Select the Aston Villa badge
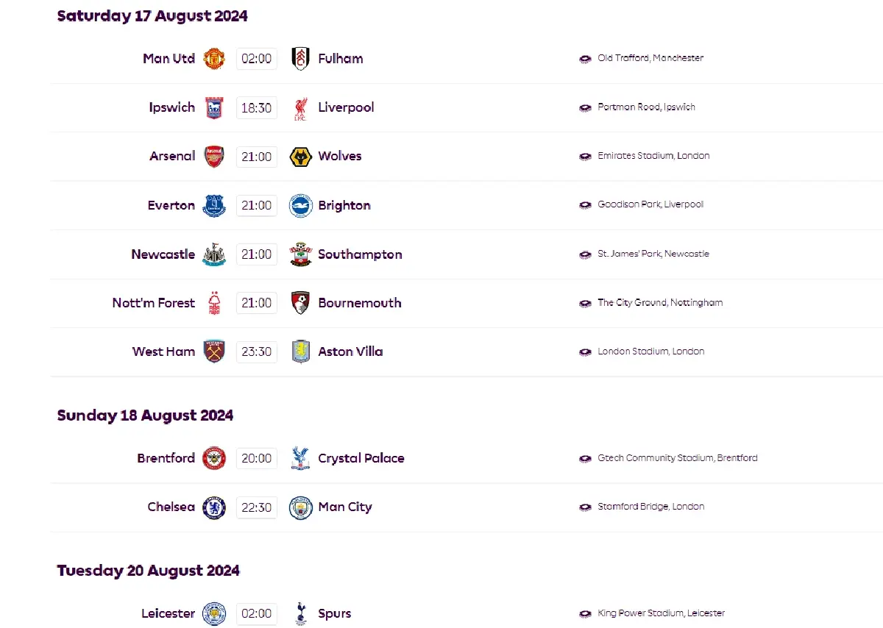 point(300,352)
